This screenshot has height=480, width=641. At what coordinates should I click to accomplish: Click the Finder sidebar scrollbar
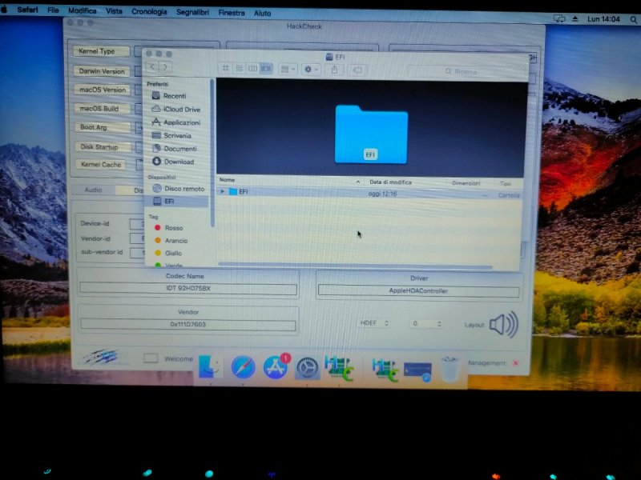click(x=212, y=153)
